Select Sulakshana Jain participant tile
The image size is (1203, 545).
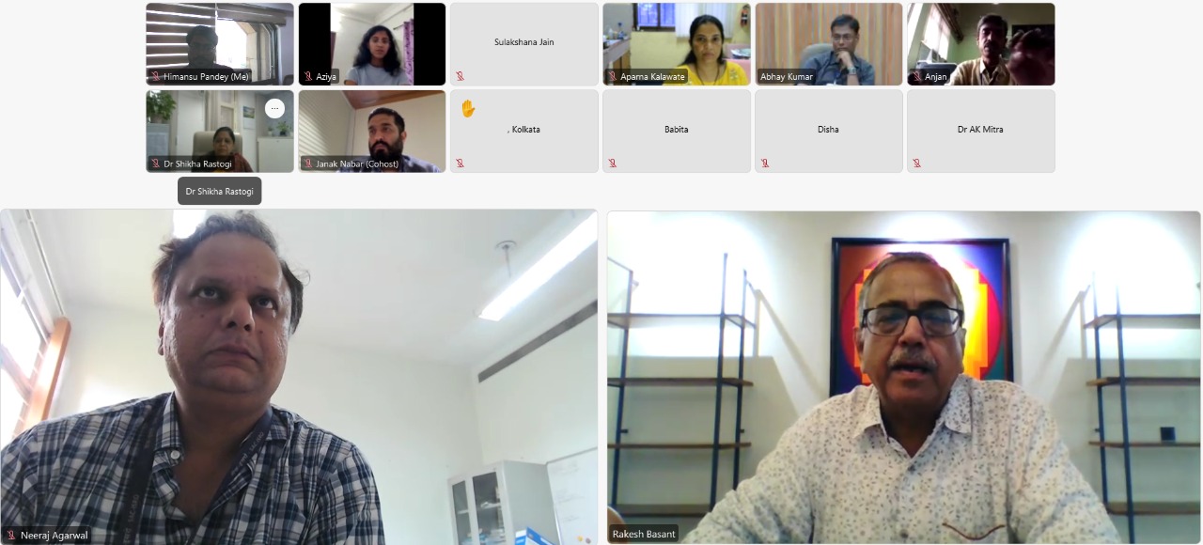[523, 44]
